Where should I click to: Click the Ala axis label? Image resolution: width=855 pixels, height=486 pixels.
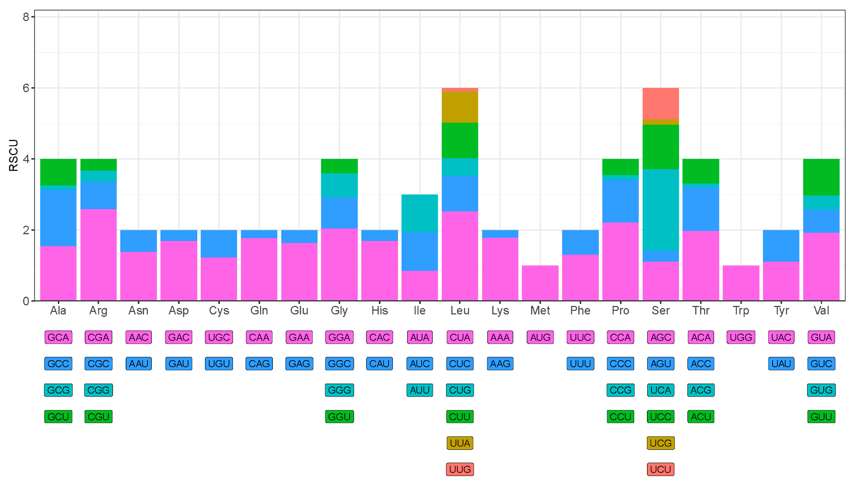coord(58,311)
